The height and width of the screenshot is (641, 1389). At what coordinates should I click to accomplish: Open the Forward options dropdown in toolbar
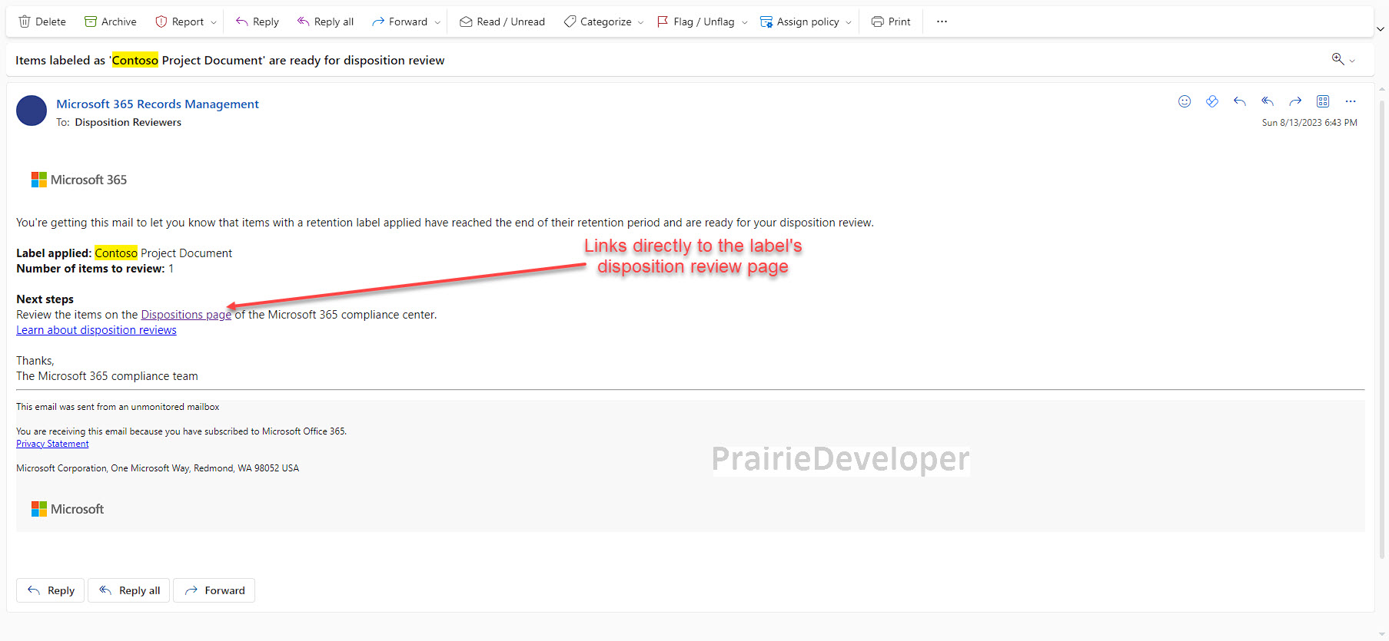[x=437, y=22]
